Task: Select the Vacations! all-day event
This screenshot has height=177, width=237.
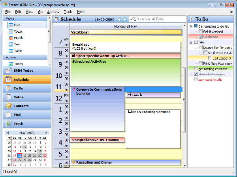Action: pyautogui.click(x=126, y=32)
